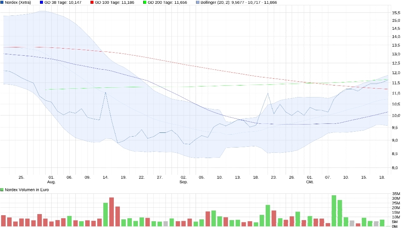Click the '23.' date axis label
This screenshot has height=228, width=407.
coord(274,178)
